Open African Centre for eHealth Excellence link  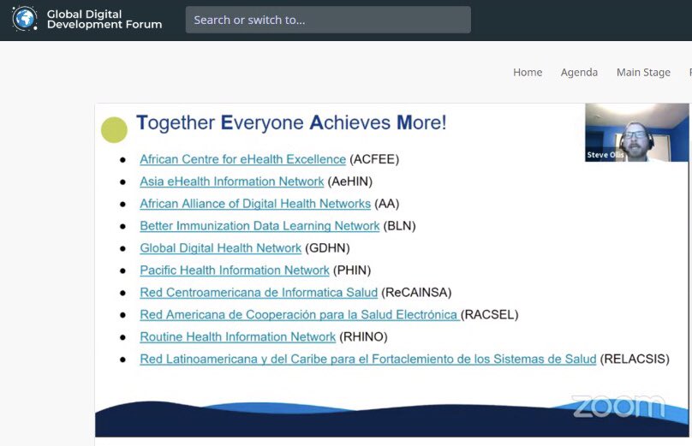pos(242,159)
